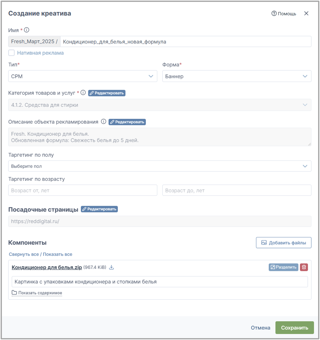Click the green Сохранить button

295,327
